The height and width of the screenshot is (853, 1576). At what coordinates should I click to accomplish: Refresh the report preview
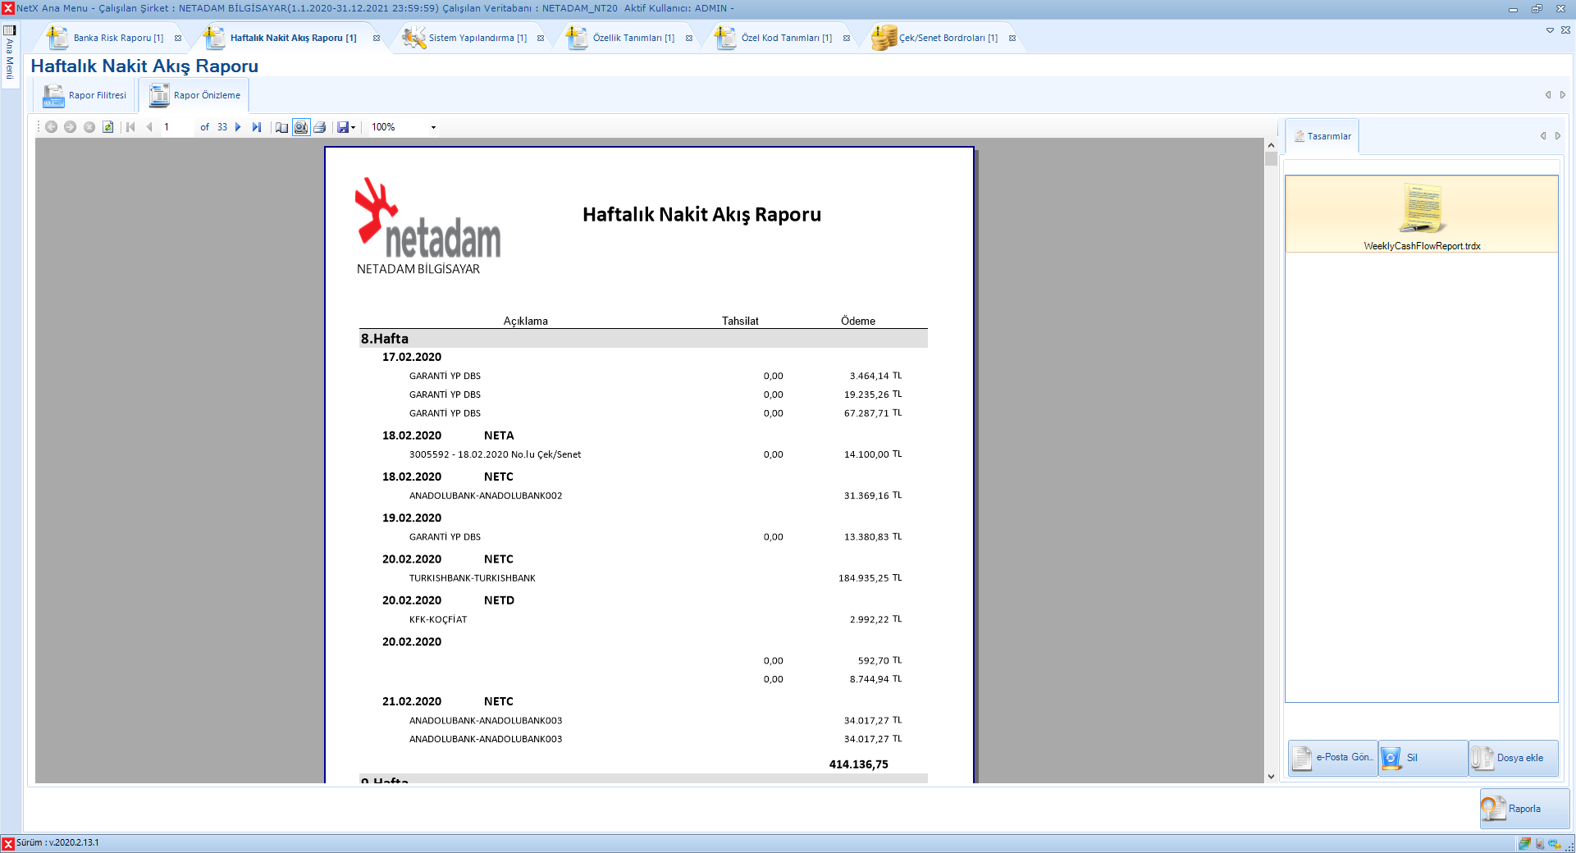(x=108, y=127)
